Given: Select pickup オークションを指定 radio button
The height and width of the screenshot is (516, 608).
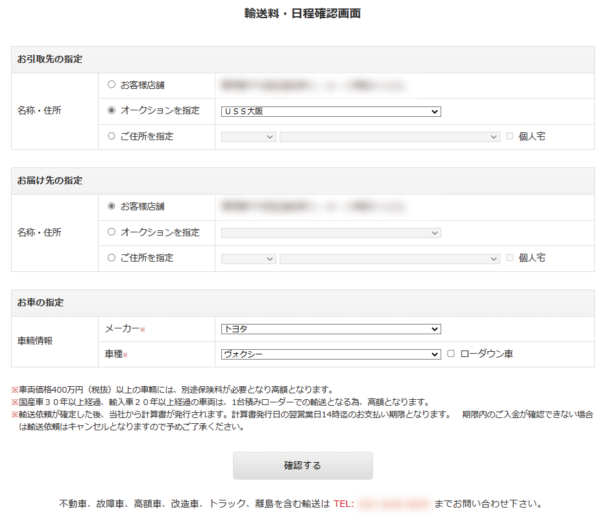Looking at the screenshot, I should (x=112, y=110).
